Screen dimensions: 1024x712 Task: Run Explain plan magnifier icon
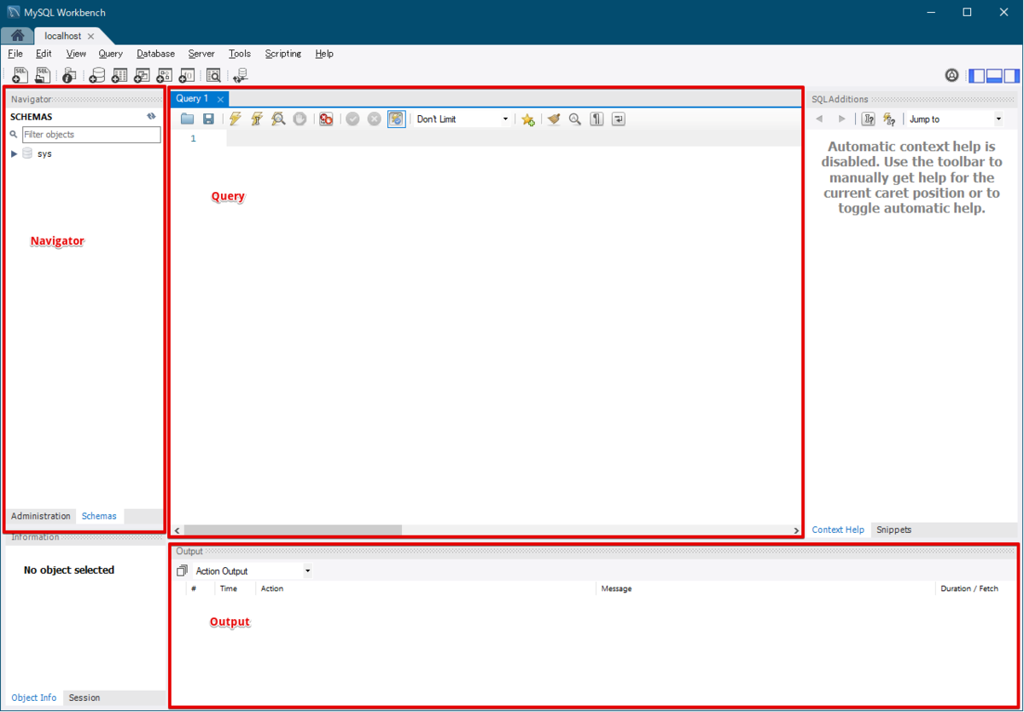(x=278, y=119)
